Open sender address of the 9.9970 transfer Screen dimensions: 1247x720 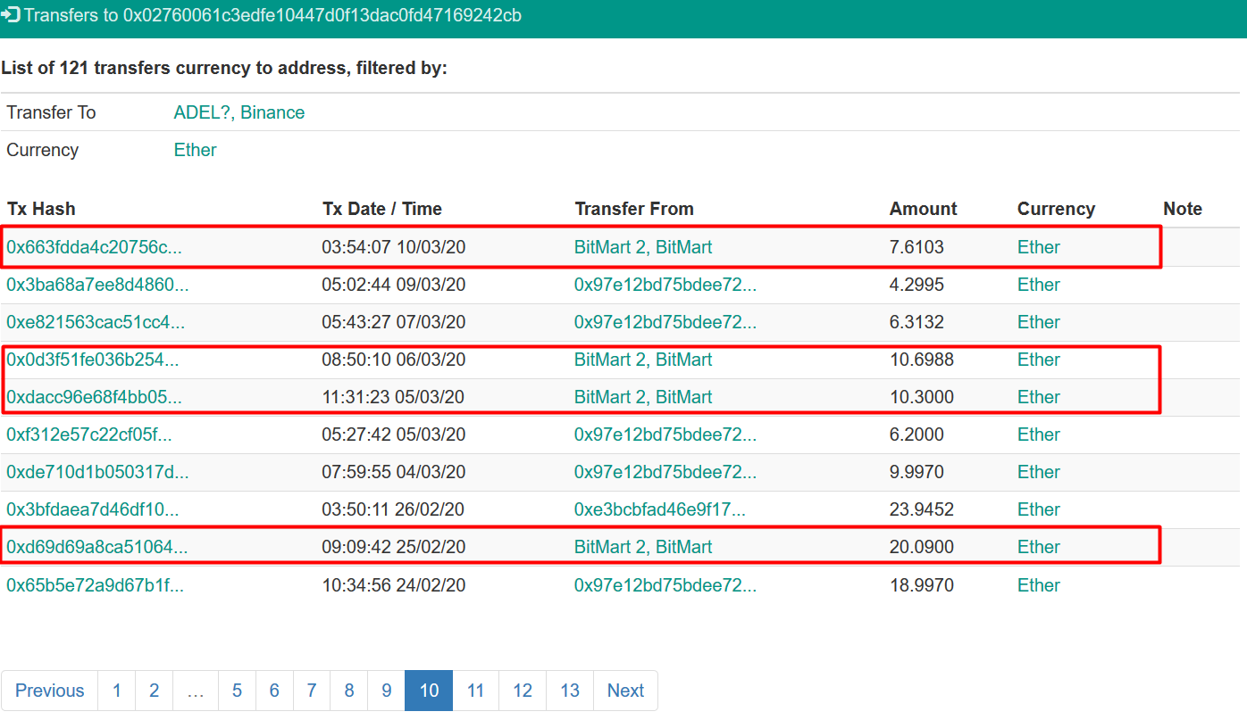tap(665, 472)
